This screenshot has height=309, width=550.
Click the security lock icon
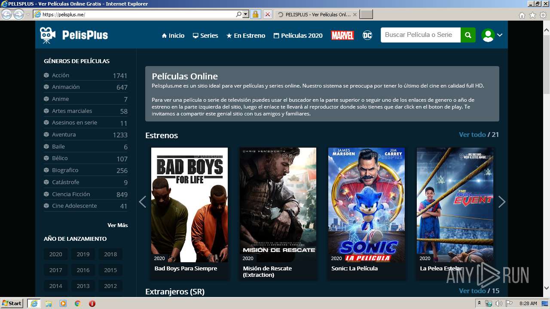[x=255, y=14]
